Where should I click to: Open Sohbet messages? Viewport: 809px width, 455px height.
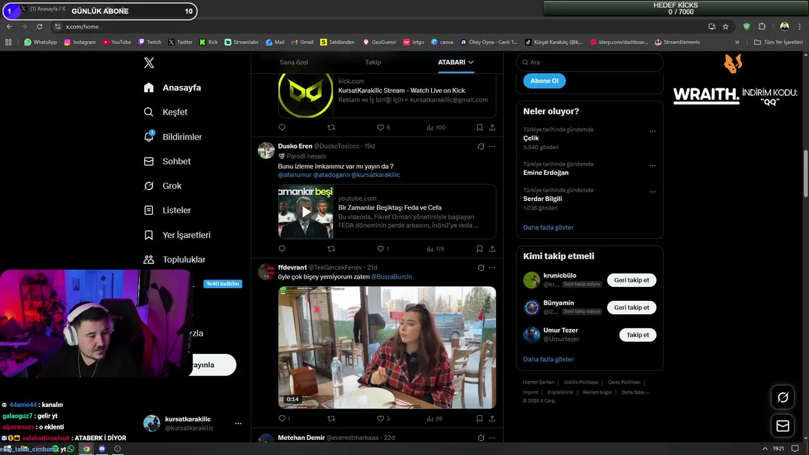click(167, 161)
